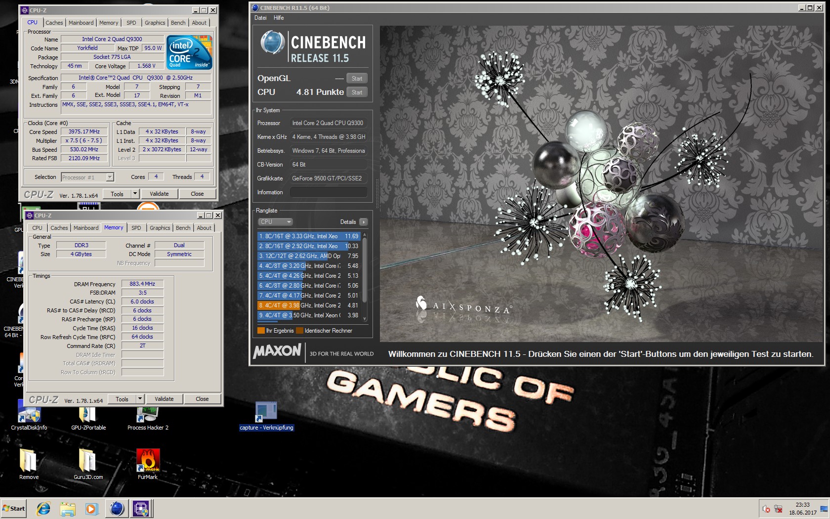Select highlighted ranking 4C/4T @ 3.98
This screenshot has width=830, height=519.
pyautogui.click(x=308, y=305)
